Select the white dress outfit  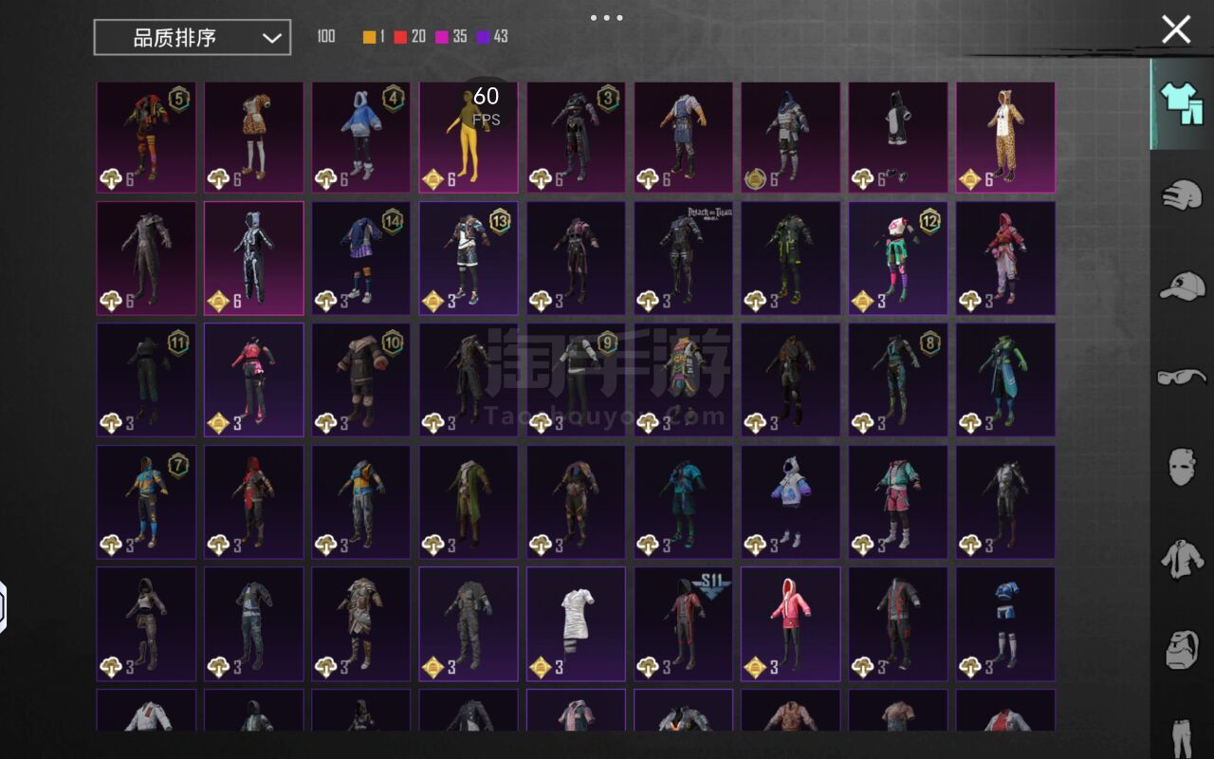tap(576, 624)
